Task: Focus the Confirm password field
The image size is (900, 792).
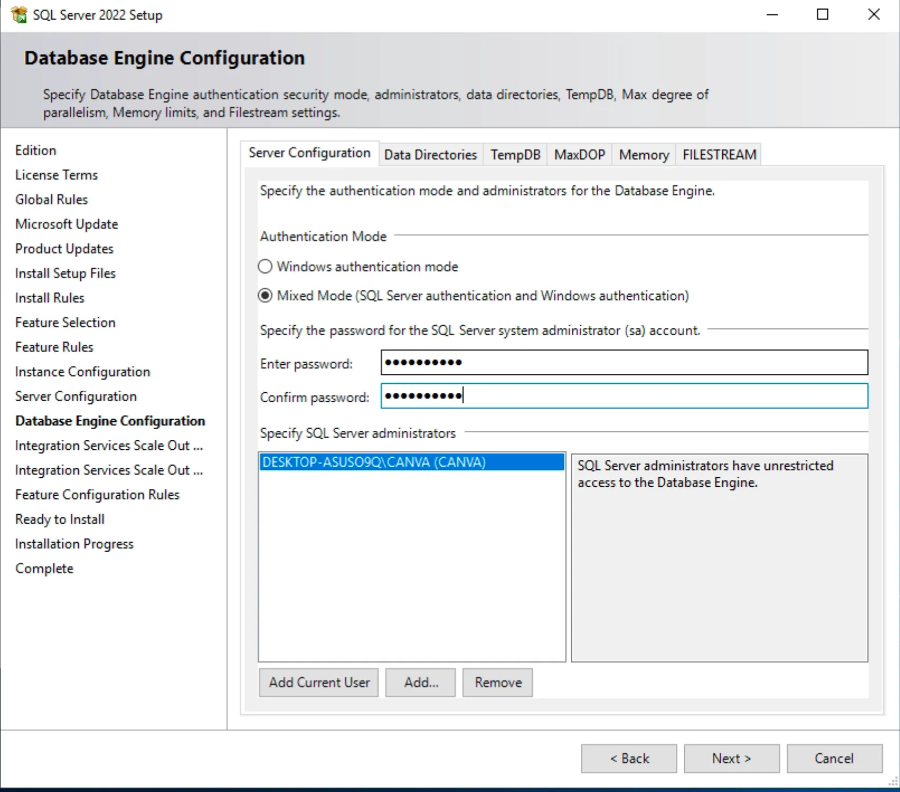Action: (x=624, y=395)
